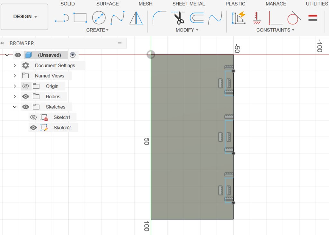Screen dimensions: 329x235
Task: Select the Bodies row label
Action: 53,96
